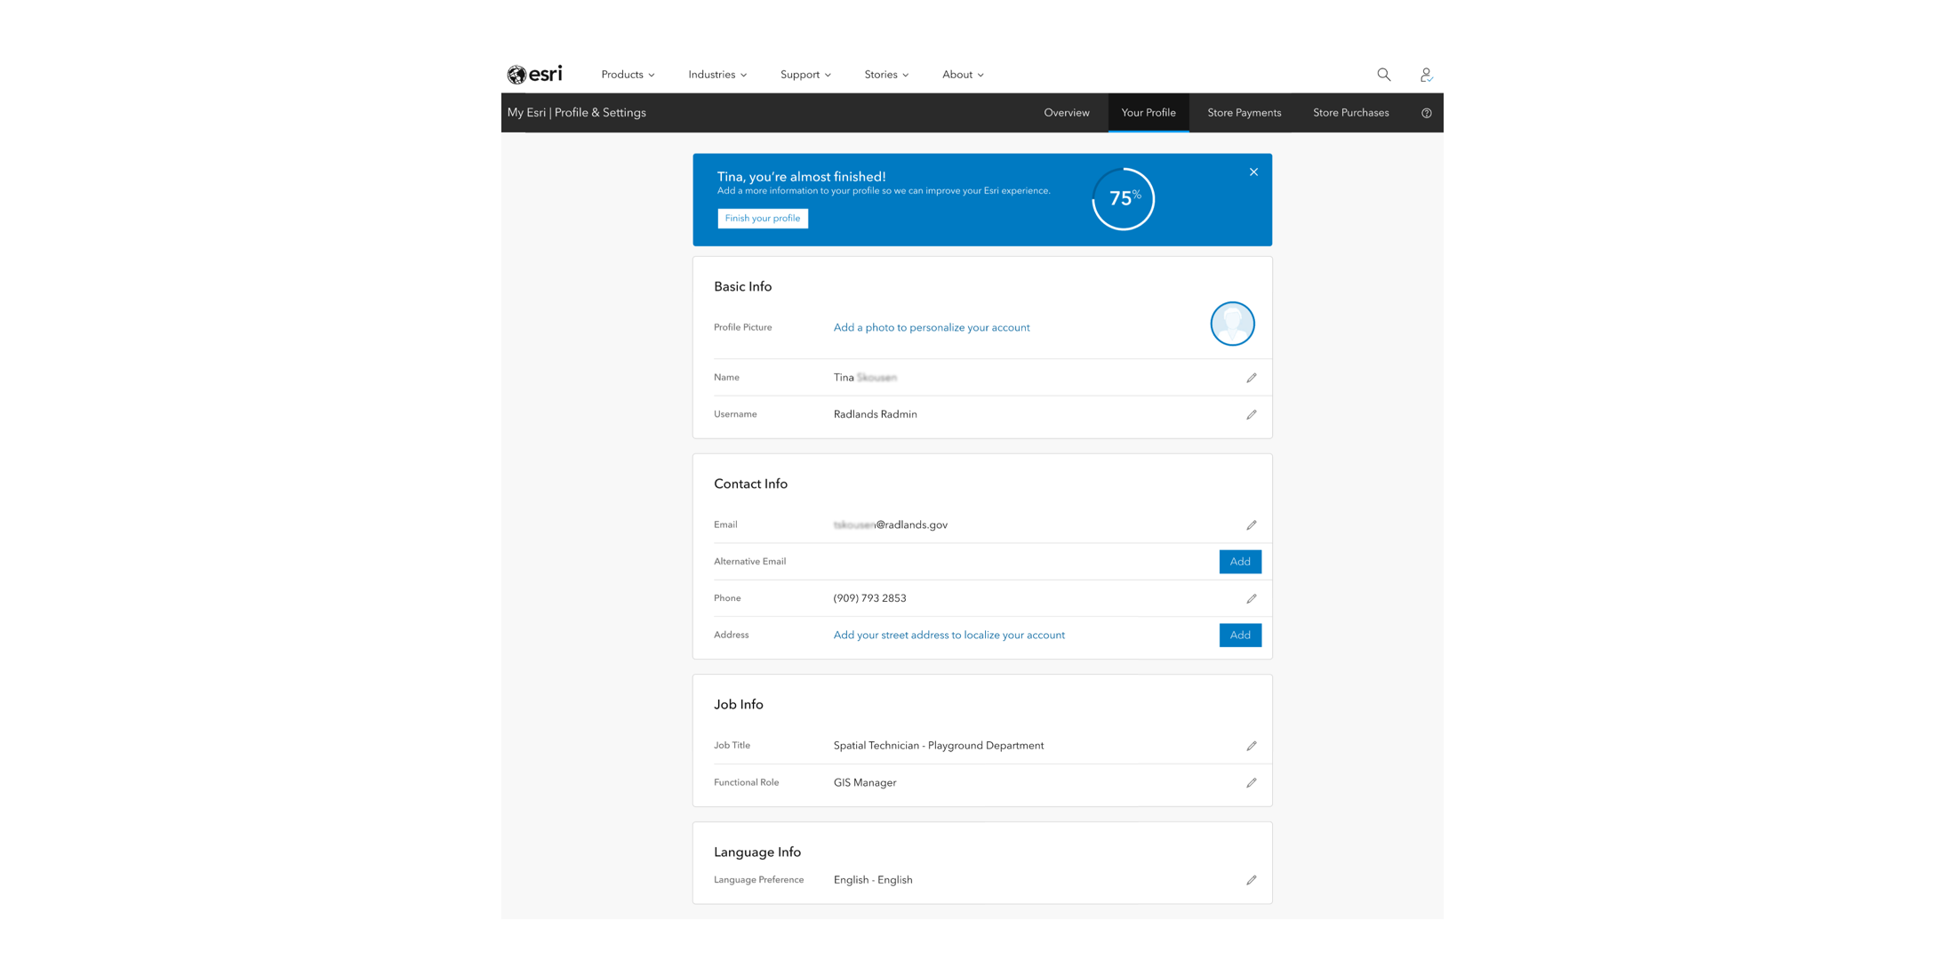Click the 75% profile completion indicator

point(1124,198)
